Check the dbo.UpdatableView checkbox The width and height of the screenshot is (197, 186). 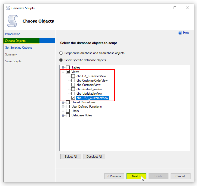pos(73,94)
